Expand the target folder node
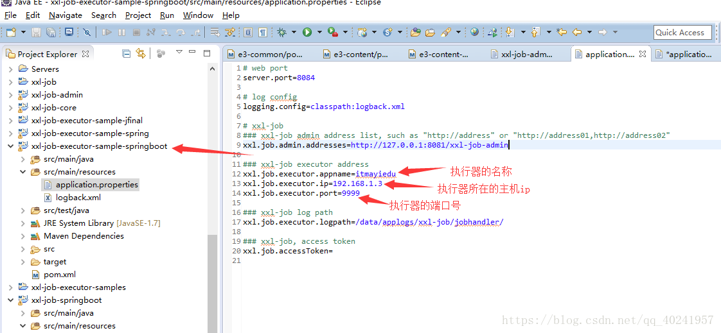This screenshot has width=721, height=333. [23, 262]
